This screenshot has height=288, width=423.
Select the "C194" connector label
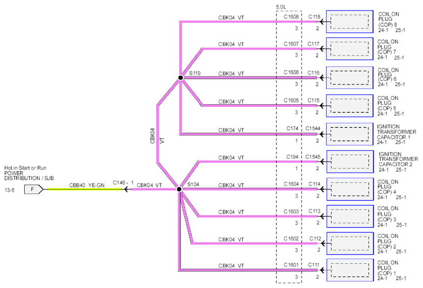coord(292,157)
